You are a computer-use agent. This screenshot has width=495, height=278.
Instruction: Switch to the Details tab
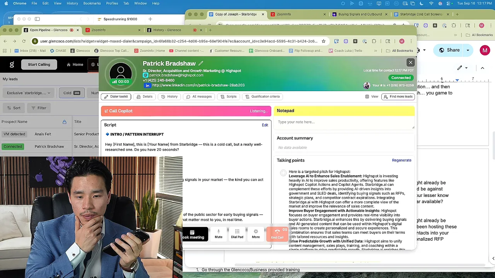[144, 97]
